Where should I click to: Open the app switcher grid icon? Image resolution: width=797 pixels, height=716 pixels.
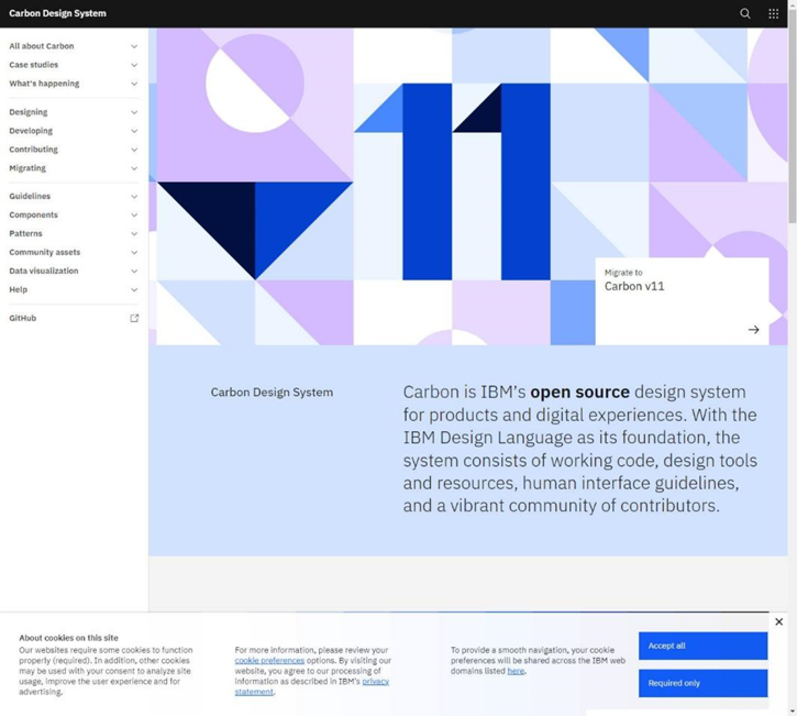773,14
